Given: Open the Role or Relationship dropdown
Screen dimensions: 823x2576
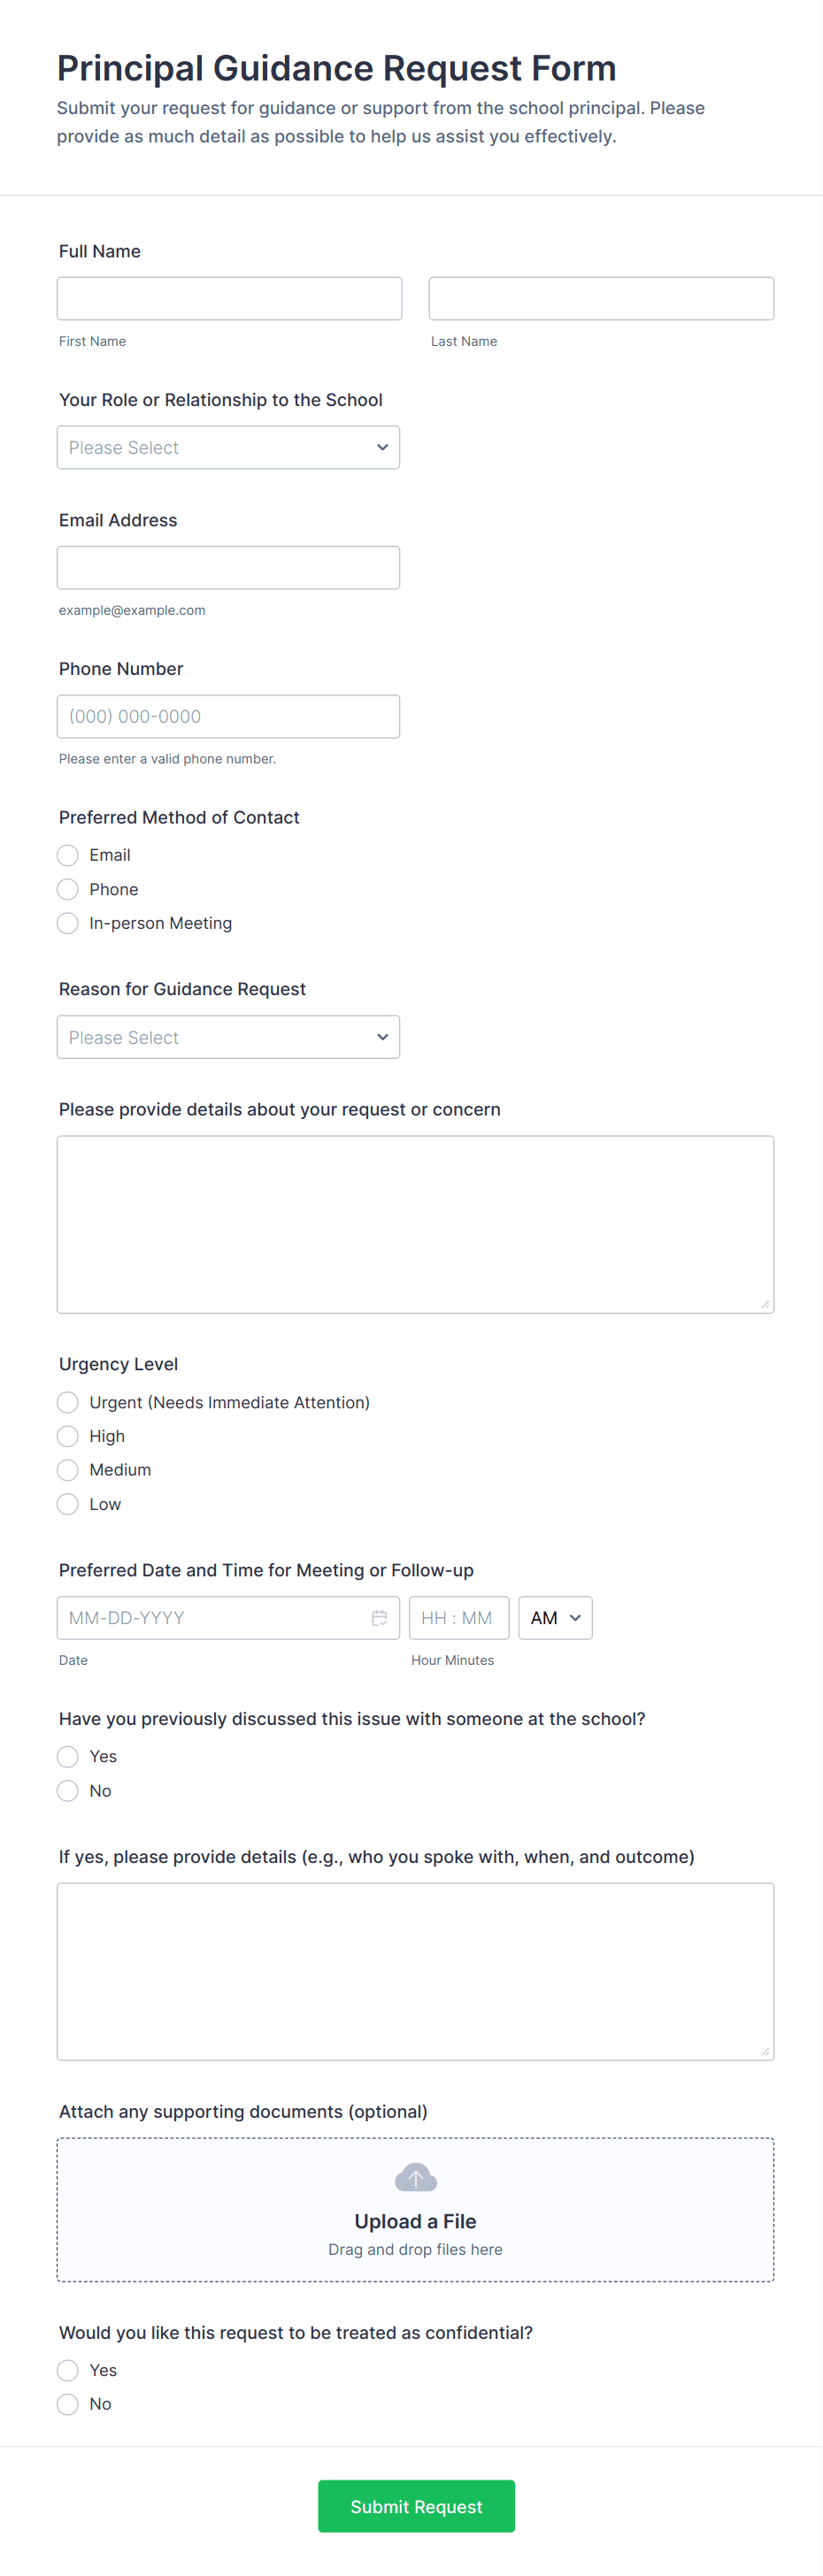Looking at the screenshot, I should [x=228, y=447].
